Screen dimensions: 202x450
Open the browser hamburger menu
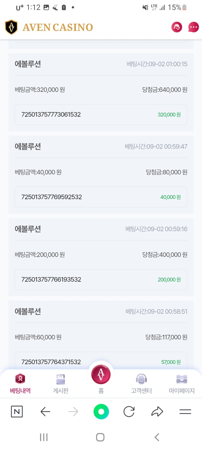185,412
